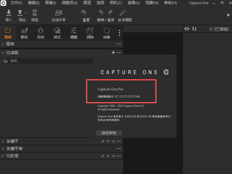The width and height of the screenshot is (232, 174).
Task: Expand the Keywords (关键字) panel
Action: click(3, 141)
